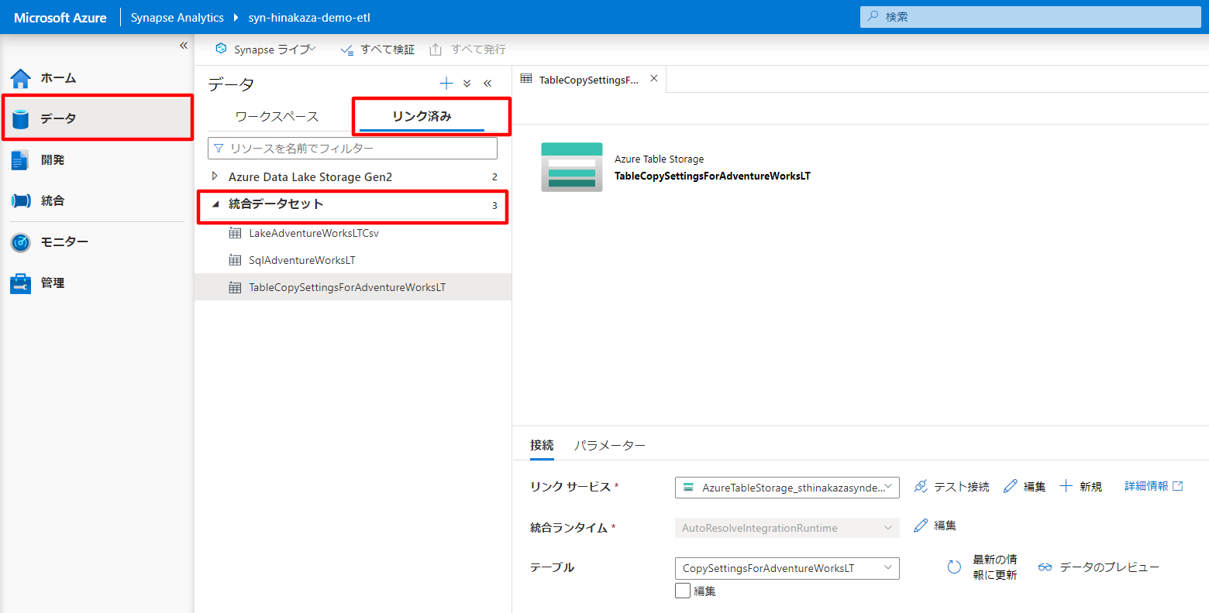Expand the Azure Data Lake Storage Gen2 node

(215, 176)
